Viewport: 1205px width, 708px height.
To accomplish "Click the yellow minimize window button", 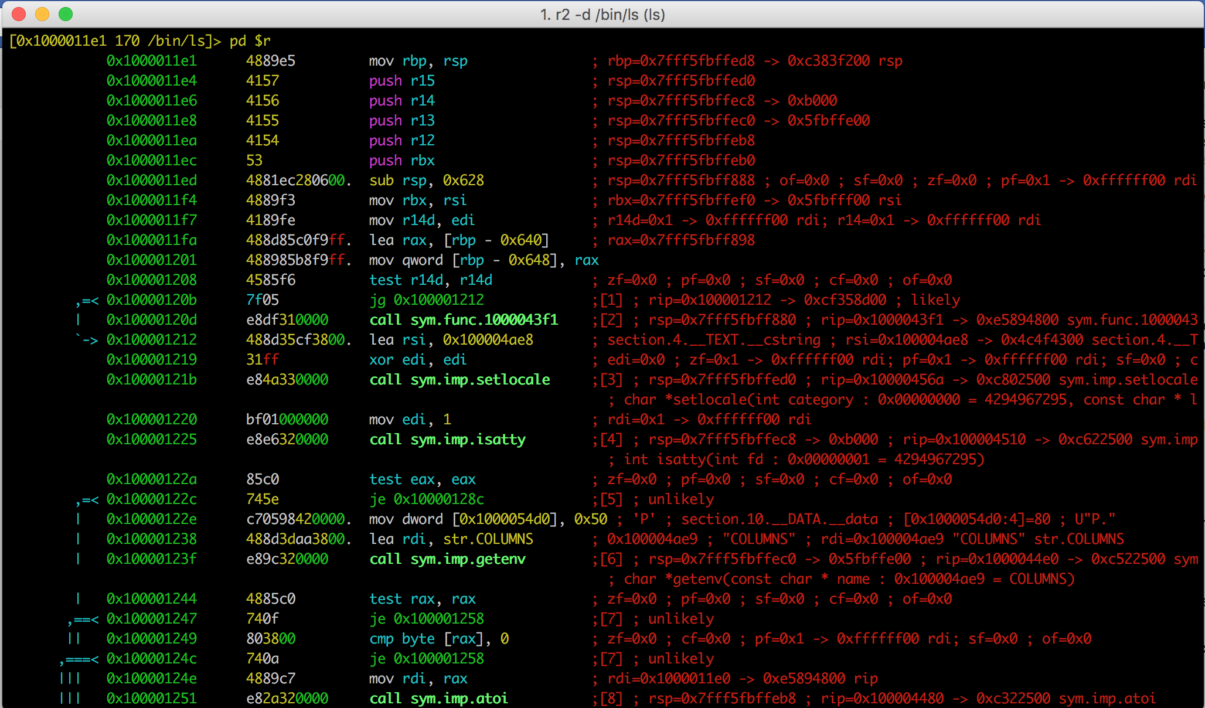I will click(42, 14).
